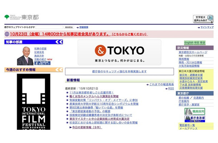Open the 文字拡大 音声よみあげ accessibility button

point(203,19)
